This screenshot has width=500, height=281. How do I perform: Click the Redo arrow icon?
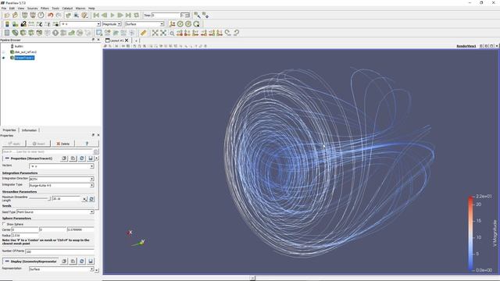[59, 16]
